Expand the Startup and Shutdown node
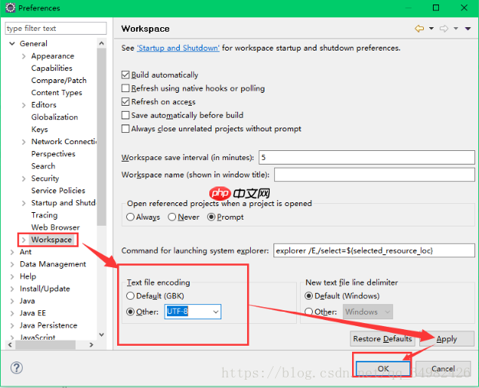Image resolution: width=479 pixels, height=388 pixels. pos(24,203)
